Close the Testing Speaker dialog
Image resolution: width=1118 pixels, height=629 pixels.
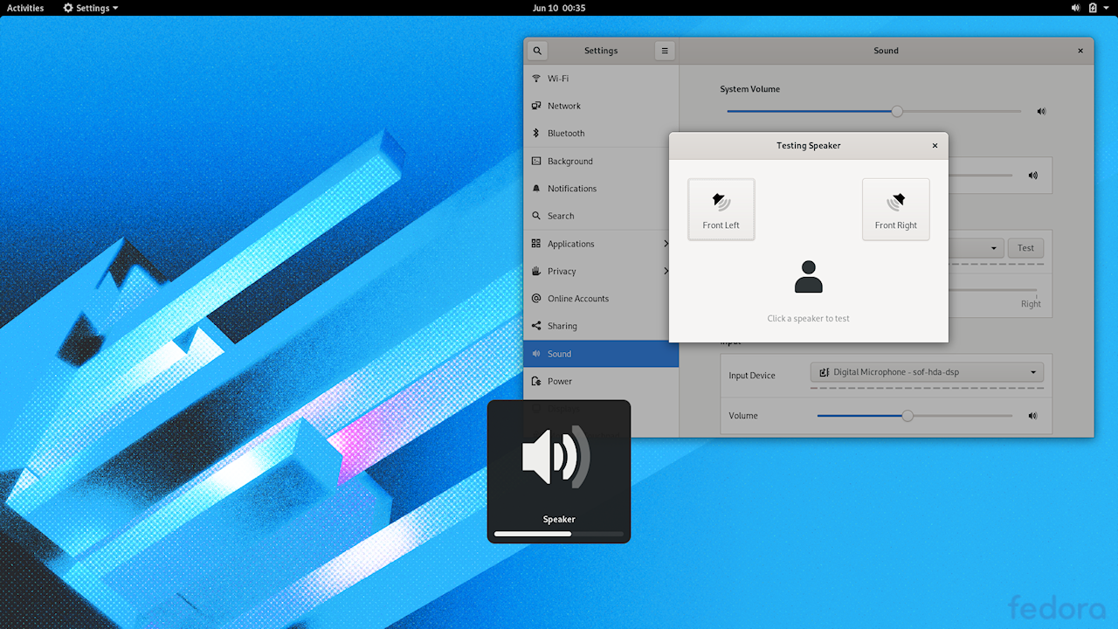935,146
